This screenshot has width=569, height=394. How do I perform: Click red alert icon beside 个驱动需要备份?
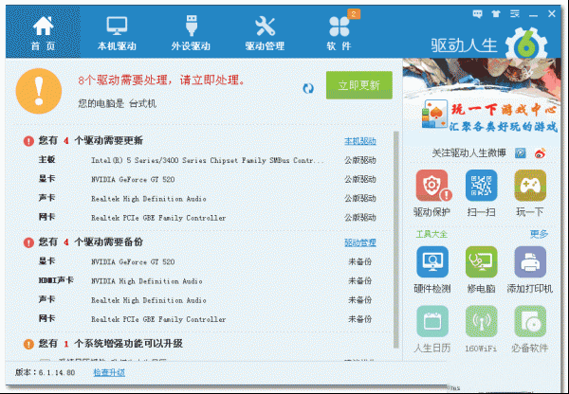tap(28, 242)
